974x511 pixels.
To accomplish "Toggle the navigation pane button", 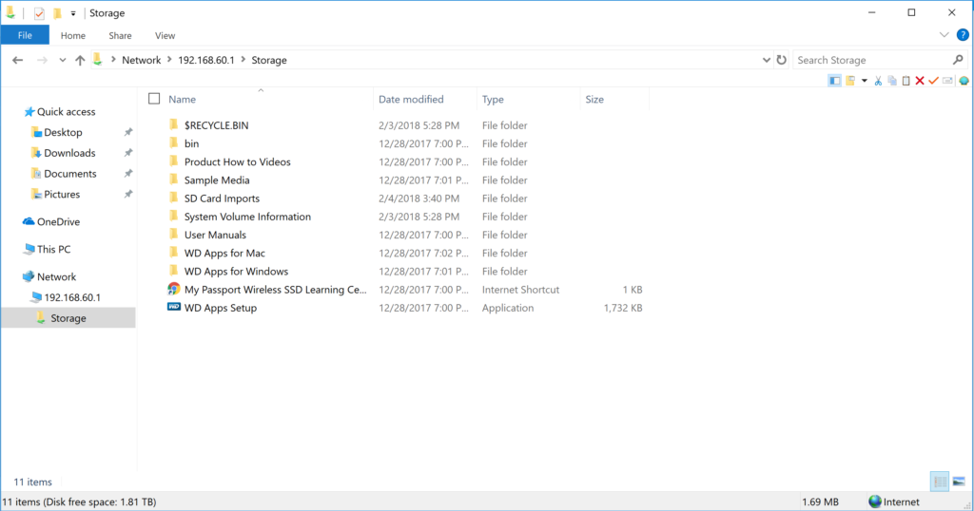I will click(835, 81).
